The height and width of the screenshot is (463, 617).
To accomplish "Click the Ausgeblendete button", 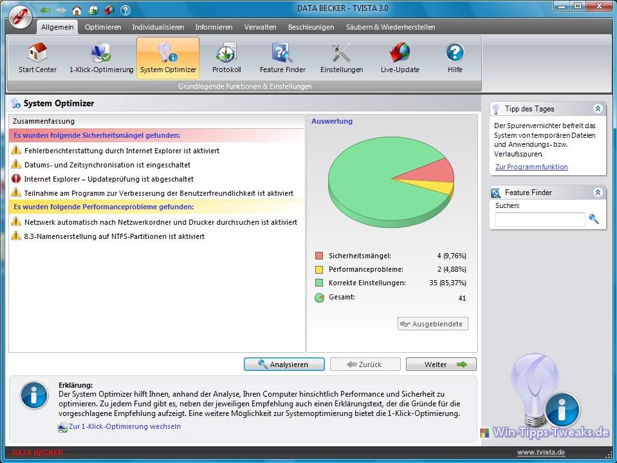I will (x=433, y=324).
